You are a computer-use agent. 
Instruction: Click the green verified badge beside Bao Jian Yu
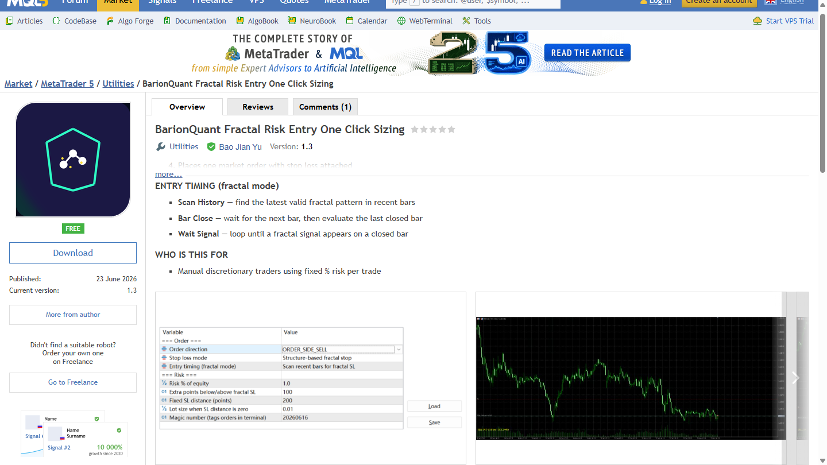coord(211,146)
